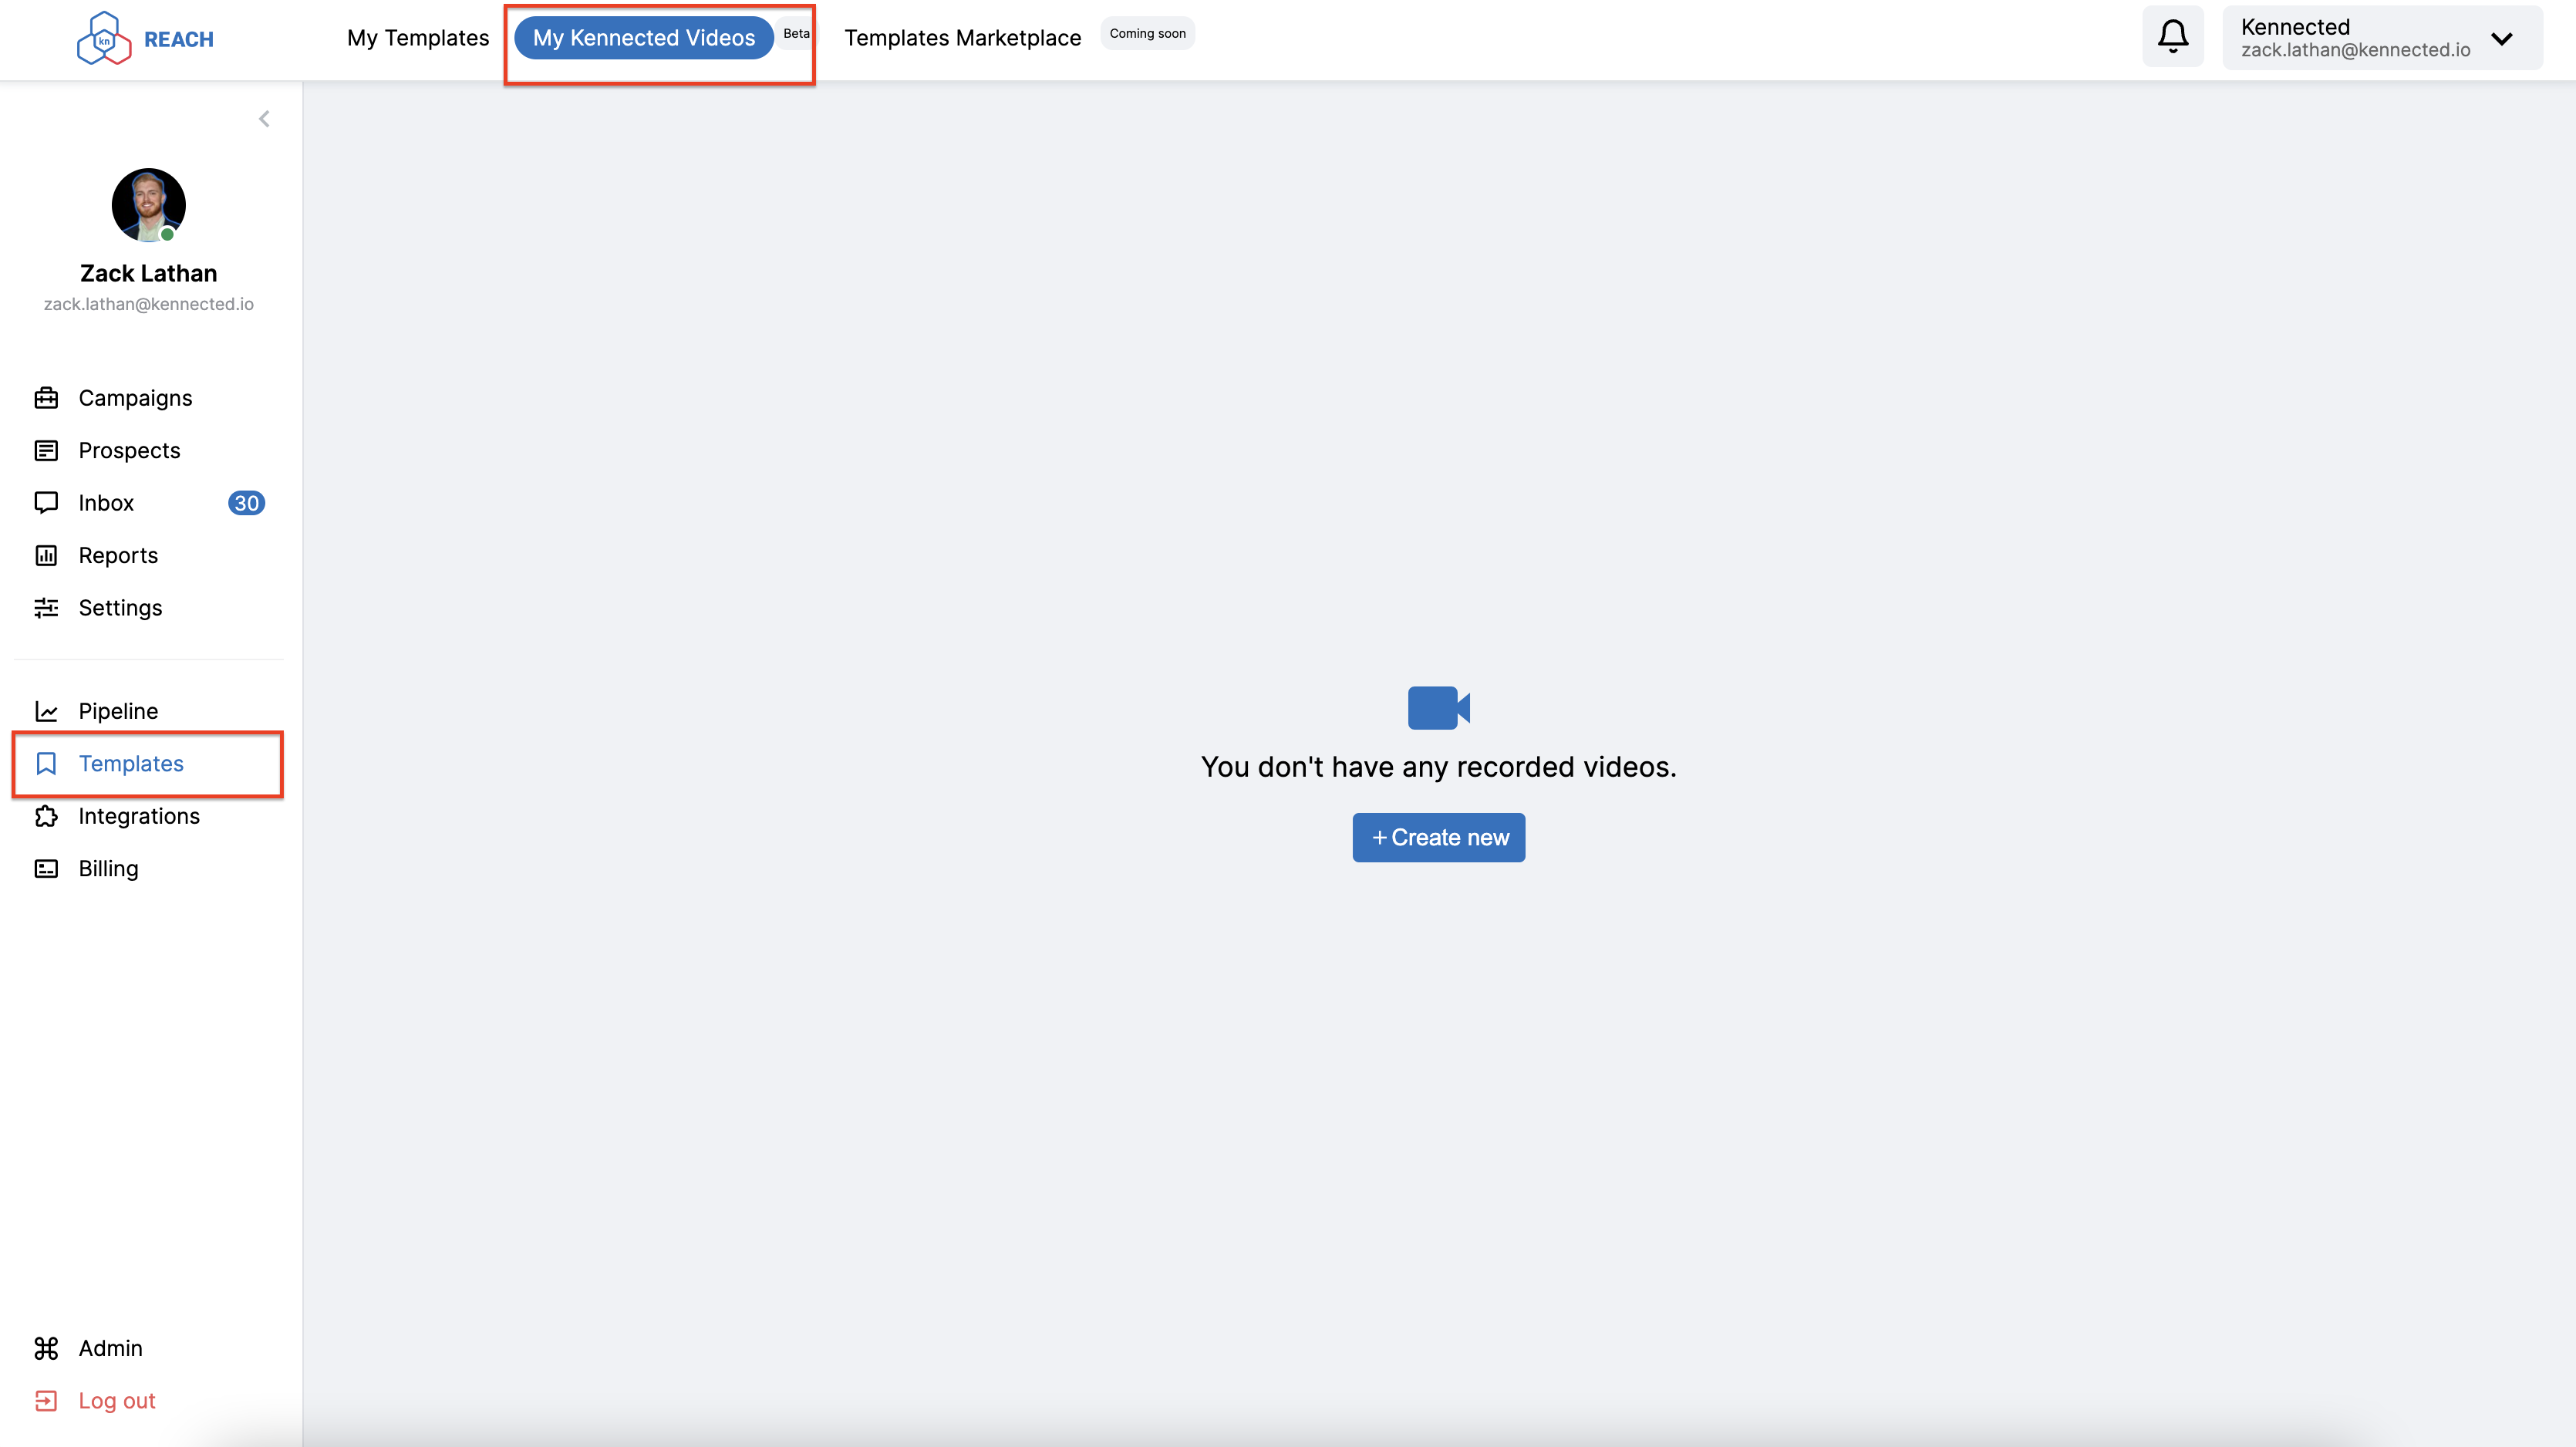Open the Admin section

tap(110, 1349)
